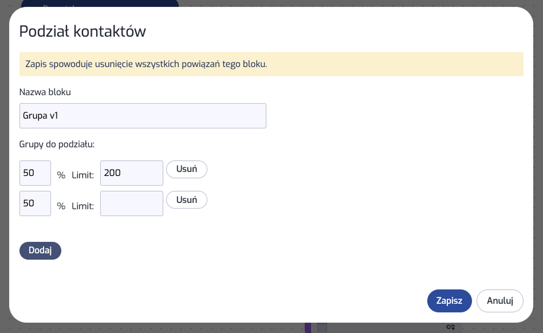This screenshot has width=543, height=333.
Task: Click the Limit field containing 200
Action: [x=131, y=173]
